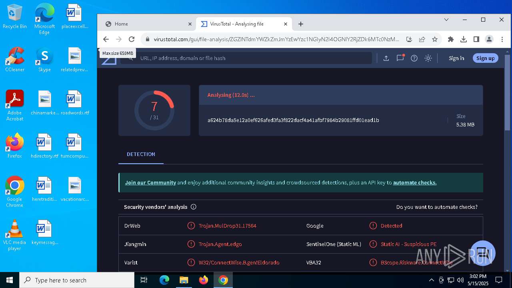
Task: Toggle the VirusTotal light/dark theme icon
Action: 428,58
